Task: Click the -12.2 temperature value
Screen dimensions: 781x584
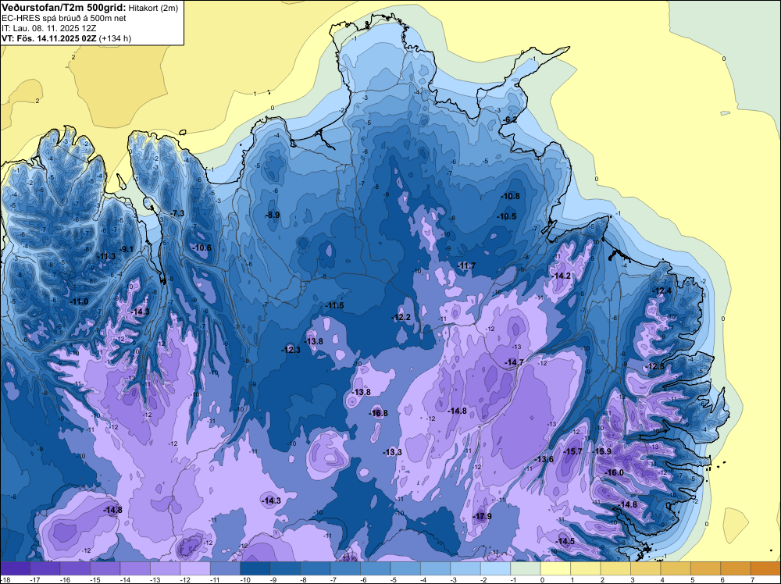Action: coord(402,318)
